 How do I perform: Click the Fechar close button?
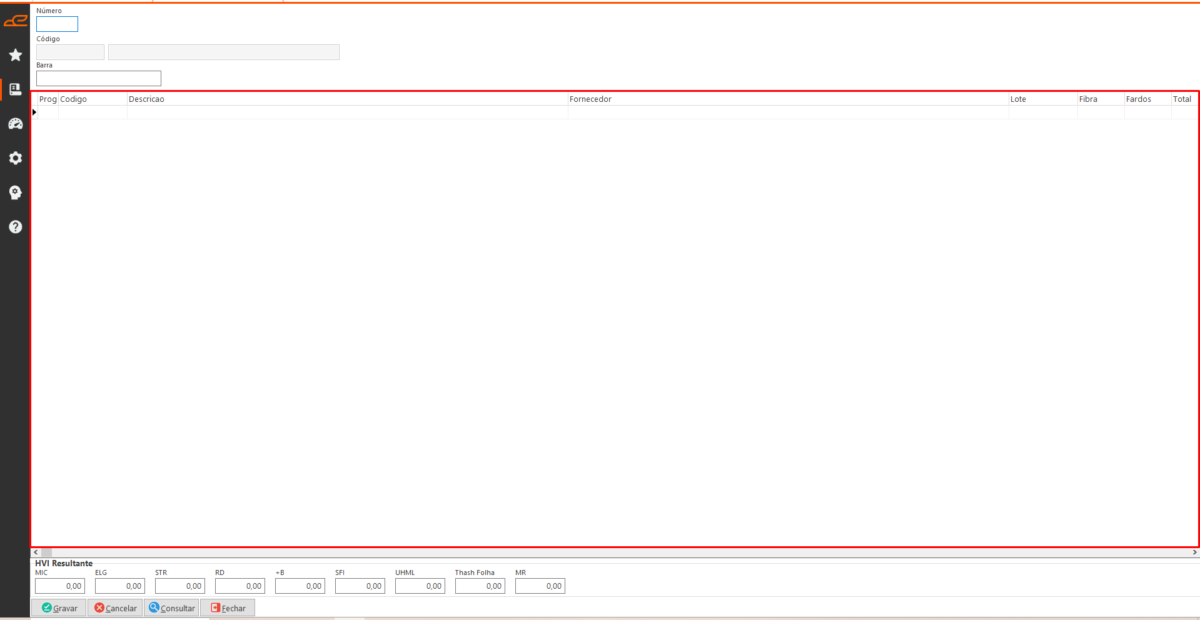click(x=228, y=608)
